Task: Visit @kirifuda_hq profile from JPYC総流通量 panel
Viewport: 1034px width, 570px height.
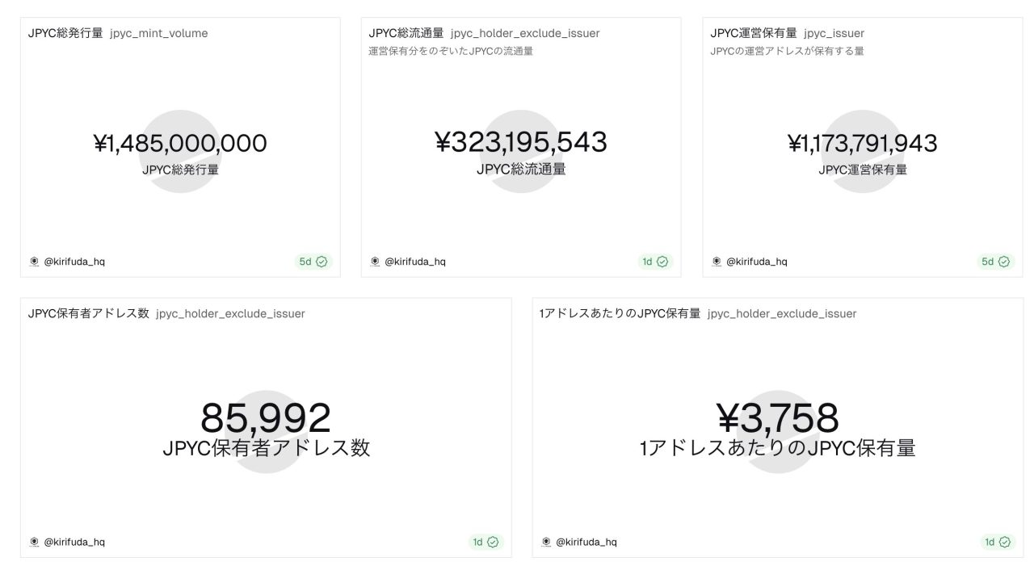Action: [414, 262]
